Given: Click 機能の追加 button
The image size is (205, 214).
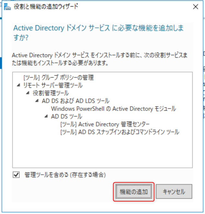Looking at the screenshot, I should coord(134,192).
